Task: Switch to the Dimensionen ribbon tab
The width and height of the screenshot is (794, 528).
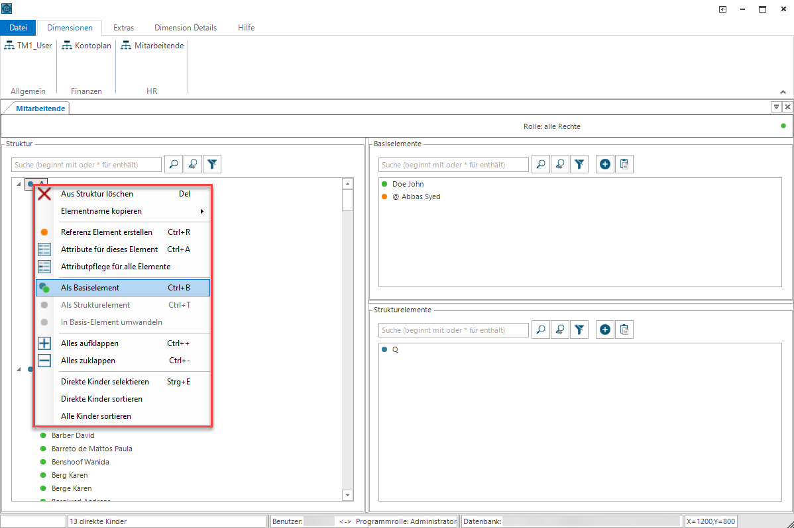Action: (70, 28)
